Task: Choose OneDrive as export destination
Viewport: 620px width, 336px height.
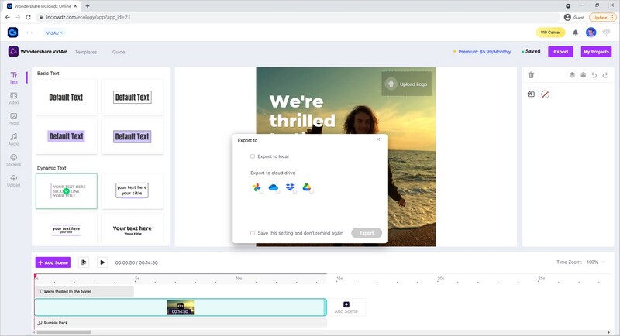Action: click(274, 187)
